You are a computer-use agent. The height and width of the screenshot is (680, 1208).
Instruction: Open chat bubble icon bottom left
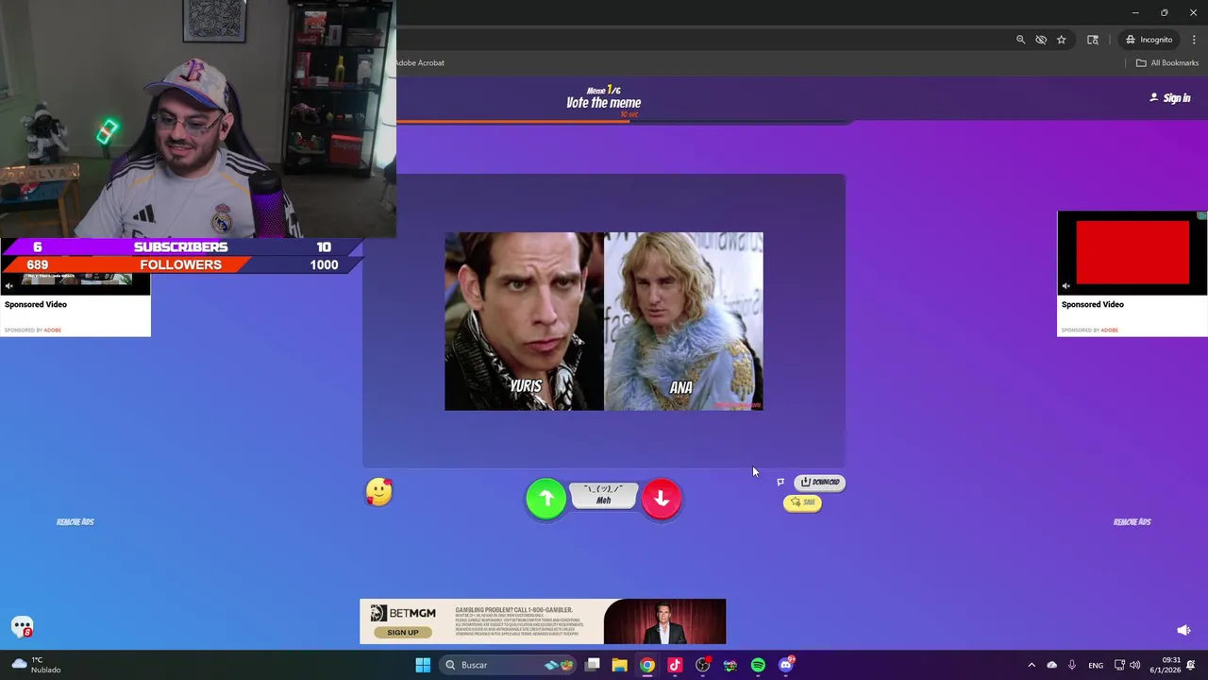(23, 627)
